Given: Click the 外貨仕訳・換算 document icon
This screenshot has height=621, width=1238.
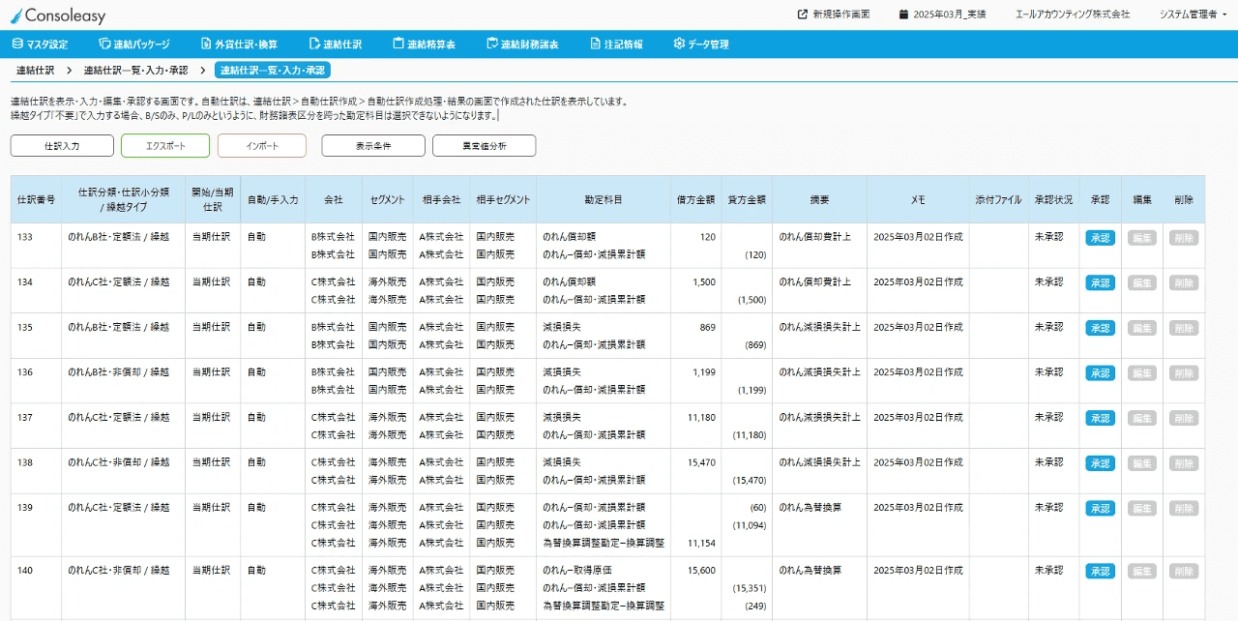Looking at the screenshot, I should click(x=206, y=44).
